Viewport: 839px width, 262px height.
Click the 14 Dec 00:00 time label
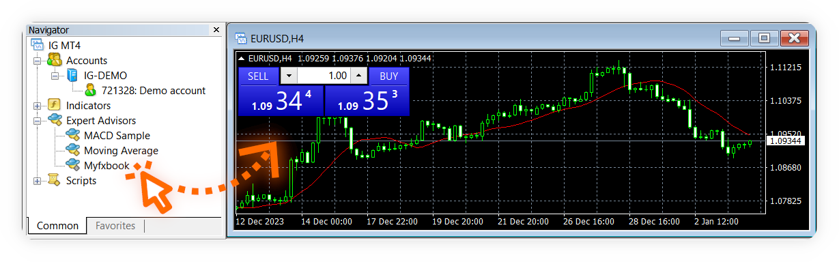(326, 222)
